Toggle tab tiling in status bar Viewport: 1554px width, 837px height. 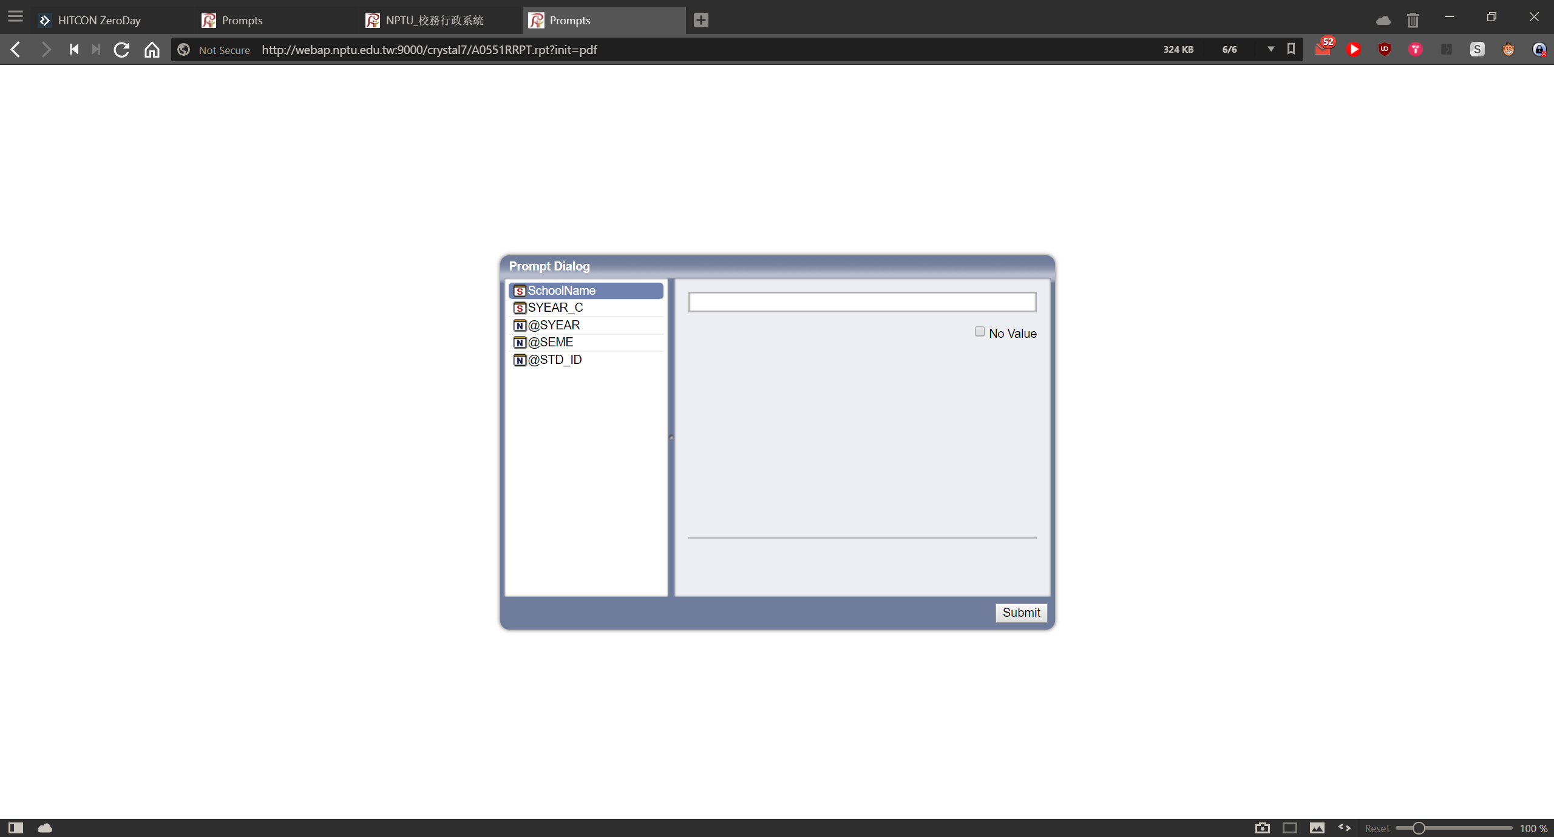pyautogui.click(x=1290, y=828)
